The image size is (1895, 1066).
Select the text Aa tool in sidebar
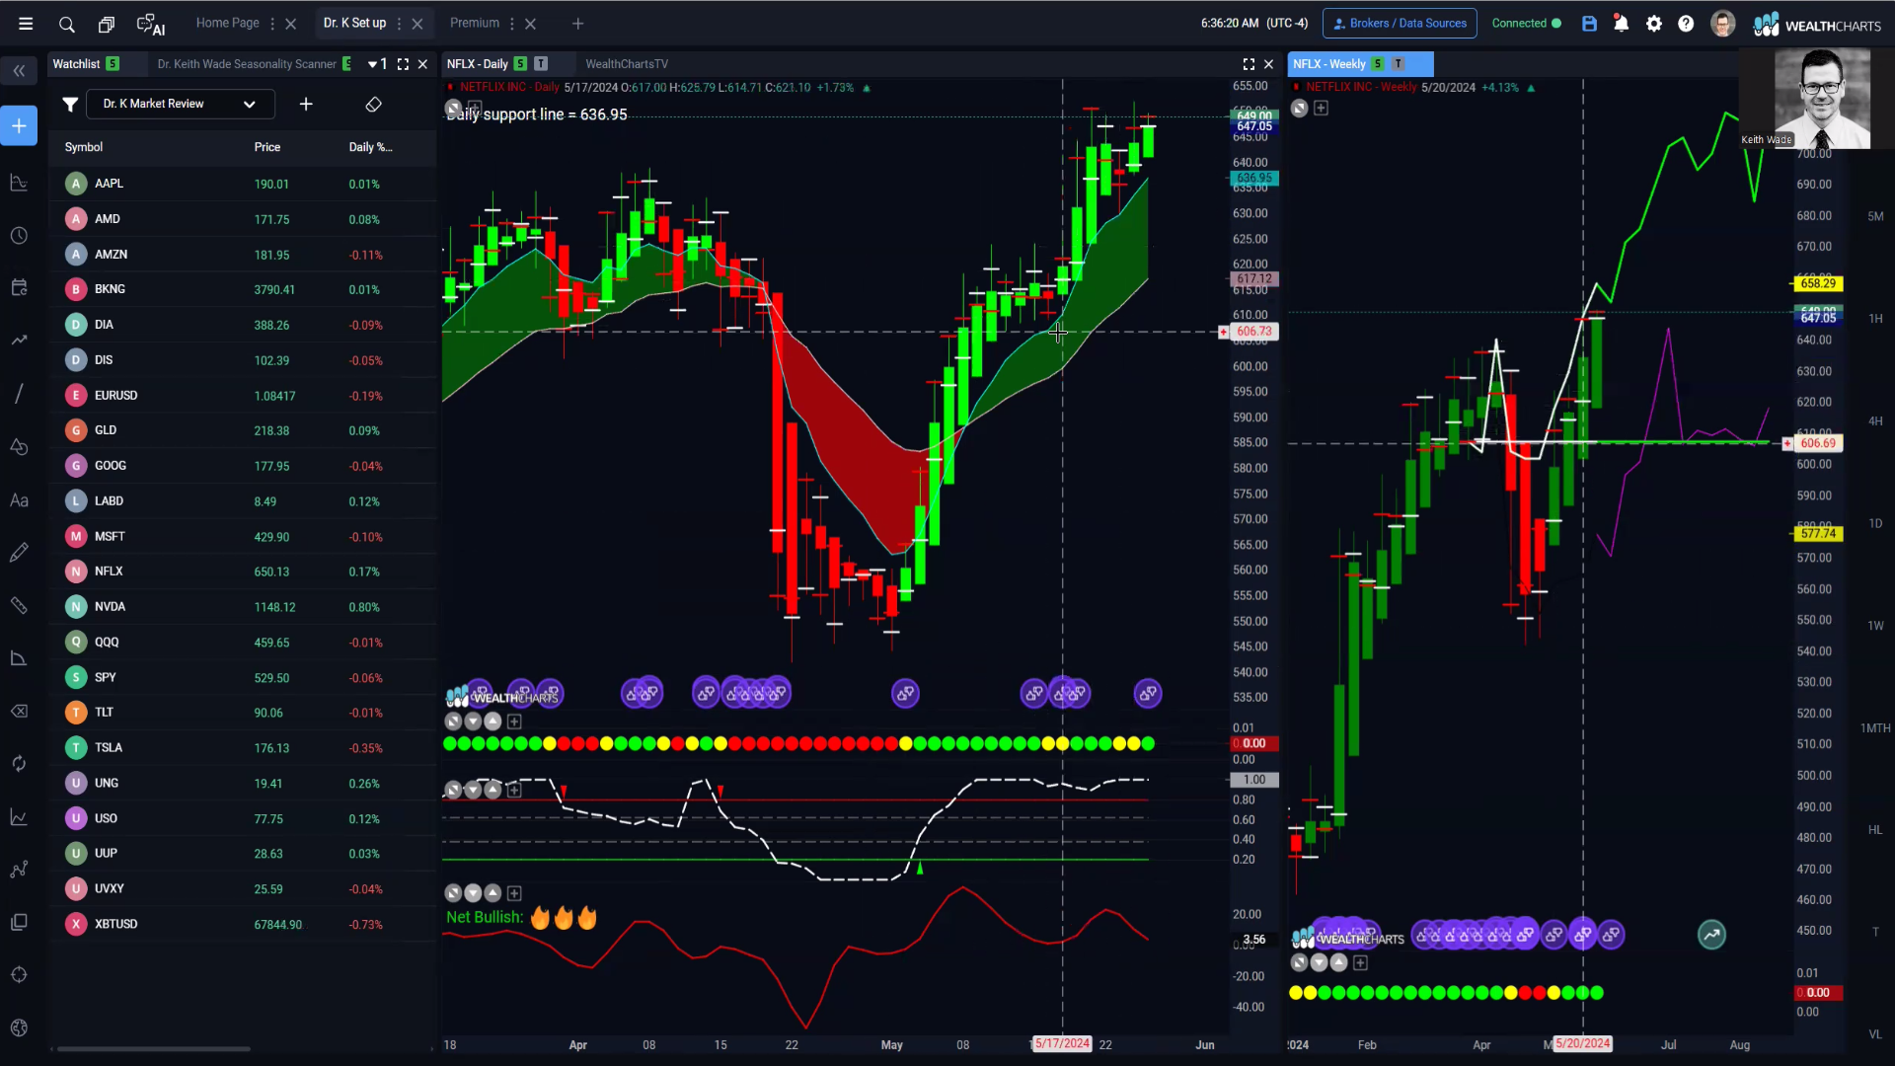(x=19, y=500)
